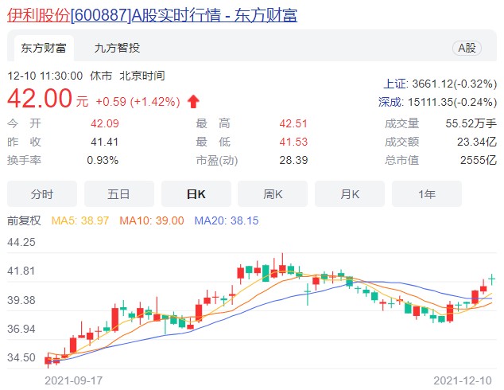Click the 41.81 price axis label
This screenshot has height=390, width=504.
(x=21, y=271)
